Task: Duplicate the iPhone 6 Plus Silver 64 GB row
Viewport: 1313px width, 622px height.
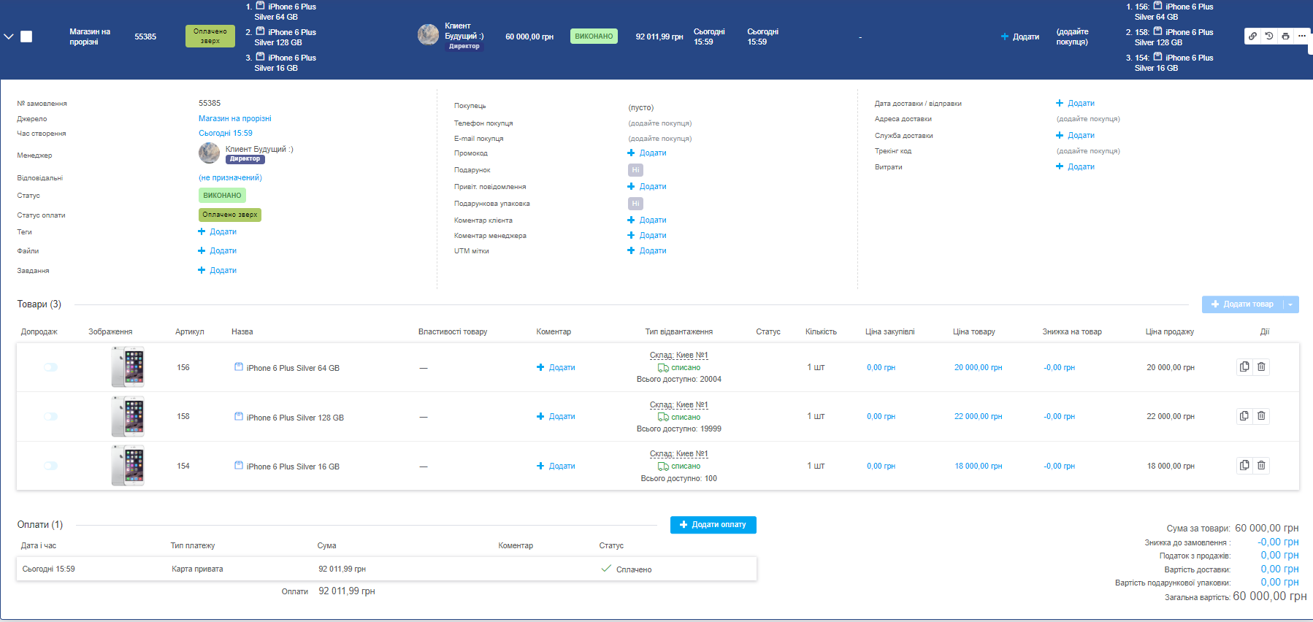Action: [1244, 367]
